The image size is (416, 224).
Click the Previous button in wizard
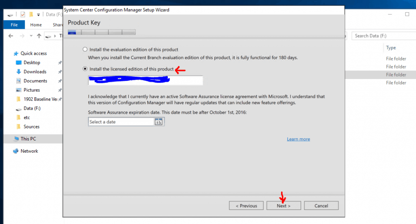[246, 205]
